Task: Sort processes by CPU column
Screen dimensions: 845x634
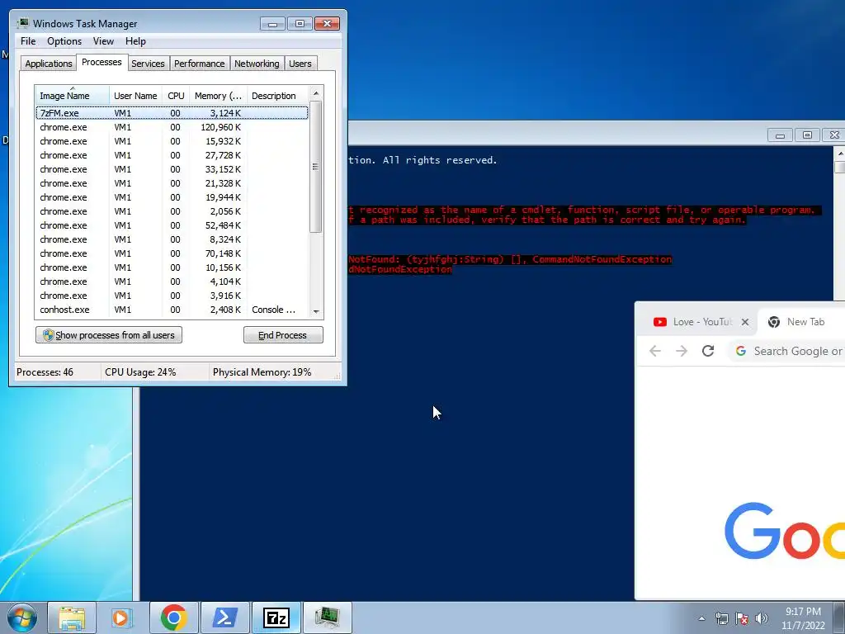Action: point(176,96)
